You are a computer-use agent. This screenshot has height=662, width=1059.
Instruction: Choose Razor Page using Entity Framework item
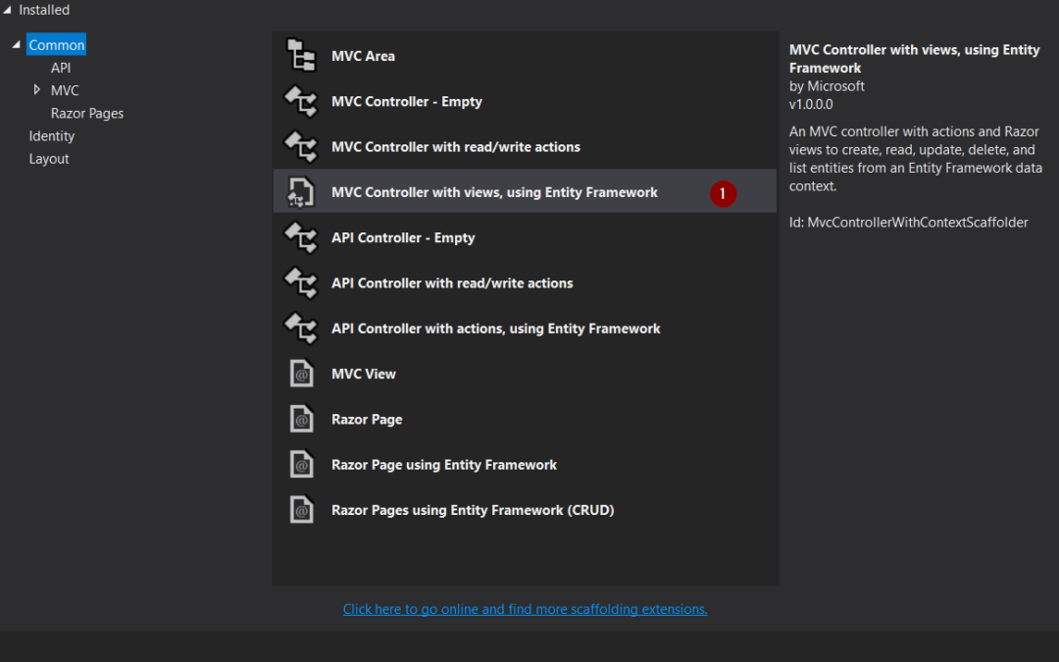[x=443, y=465]
